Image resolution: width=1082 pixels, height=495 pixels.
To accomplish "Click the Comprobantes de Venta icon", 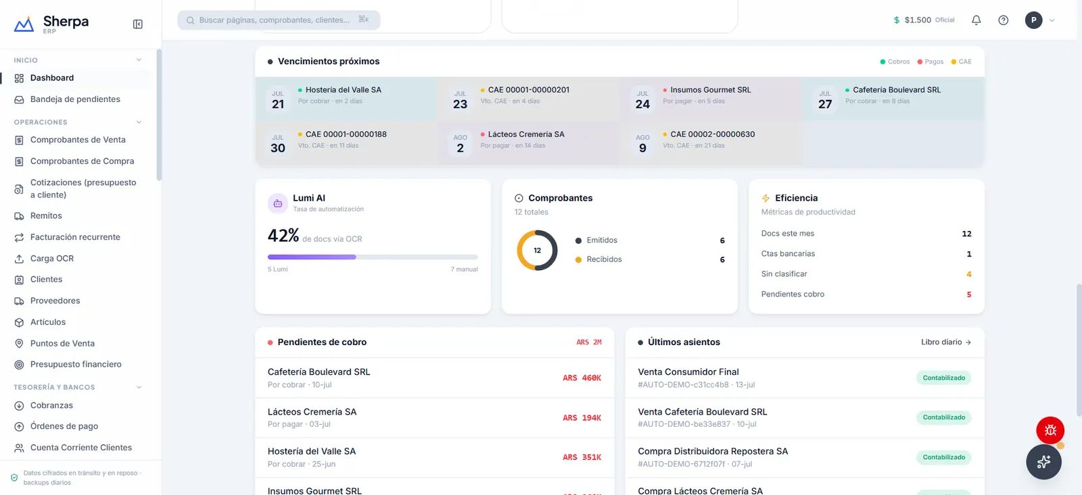I will pyautogui.click(x=19, y=140).
